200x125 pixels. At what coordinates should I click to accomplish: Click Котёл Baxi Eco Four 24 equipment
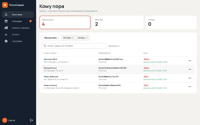[x=108, y=77]
